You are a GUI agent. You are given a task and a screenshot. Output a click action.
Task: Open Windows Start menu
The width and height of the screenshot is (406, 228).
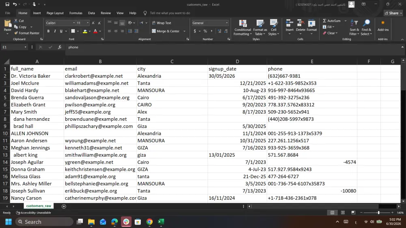click(9, 222)
